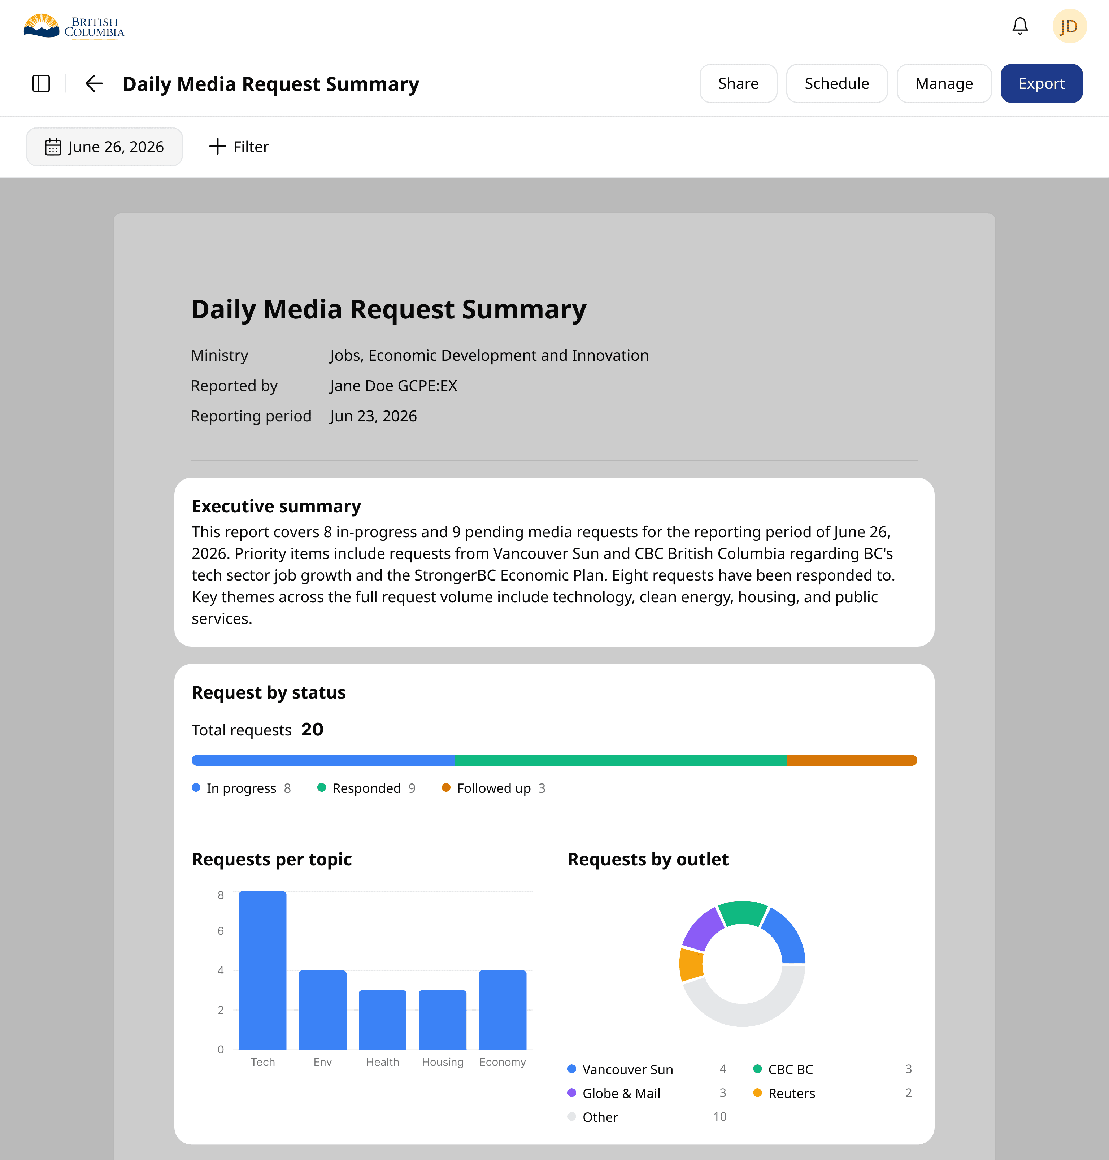Screen dimensions: 1109x1160
Task: Click the Request by status heading
Action: (268, 692)
